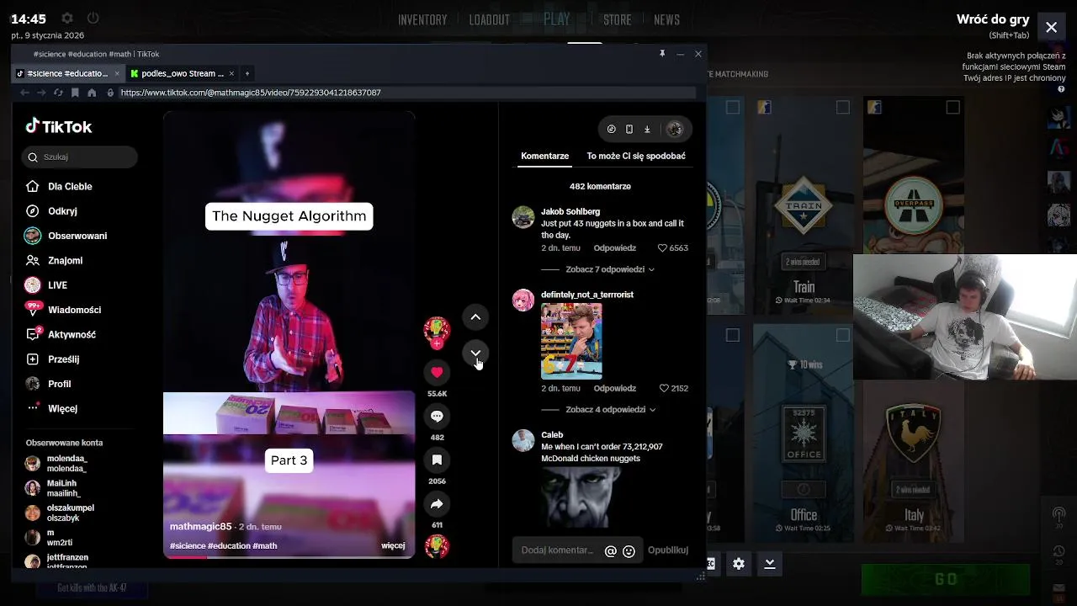Open the CS2 INVENTORY menu
The image size is (1077, 606).
pos(422,20)
